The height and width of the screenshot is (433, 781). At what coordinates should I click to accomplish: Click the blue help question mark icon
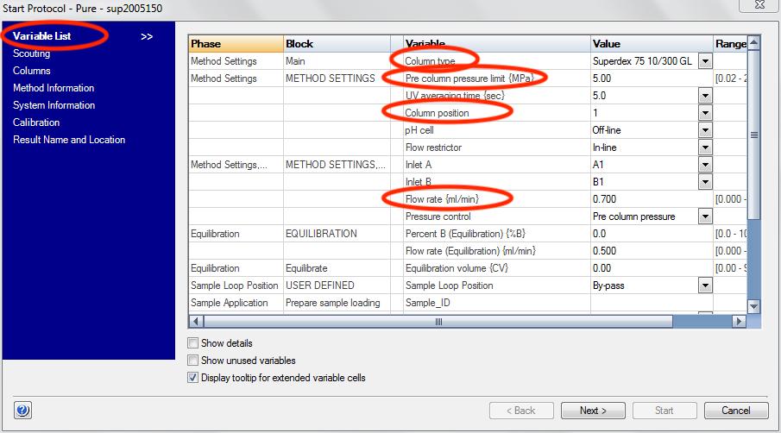22,411
